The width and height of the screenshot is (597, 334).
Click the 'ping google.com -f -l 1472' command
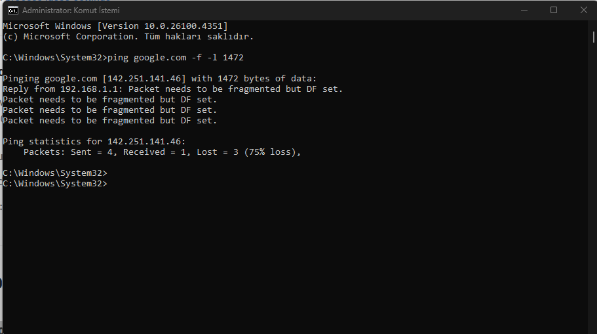click(176, 58)
